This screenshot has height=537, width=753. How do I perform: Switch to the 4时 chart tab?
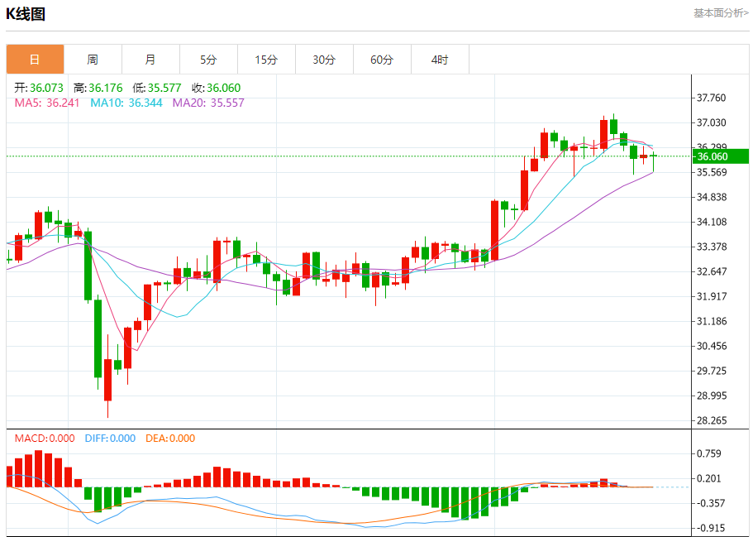440,60
